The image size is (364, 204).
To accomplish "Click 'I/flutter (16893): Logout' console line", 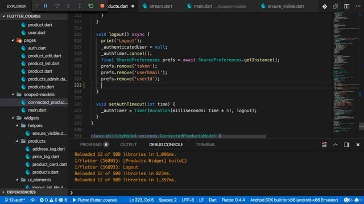I will click(x=106, y=167).
